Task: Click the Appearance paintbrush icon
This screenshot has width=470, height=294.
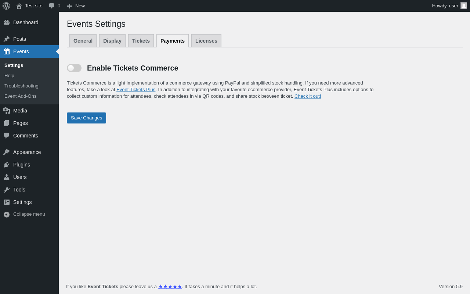Action: click(x=7, y=152)
